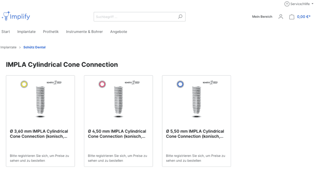Image resolution: width=315 pixels, height=173 pixels.
Task: Open the Prothetik menu
Action: point(51,32)
